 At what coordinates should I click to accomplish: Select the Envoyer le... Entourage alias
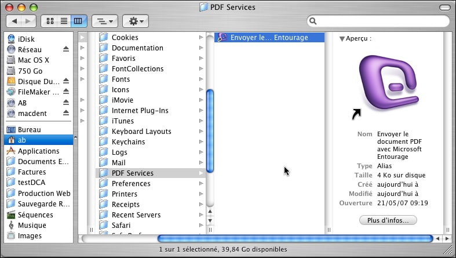(x=269, y=37)
